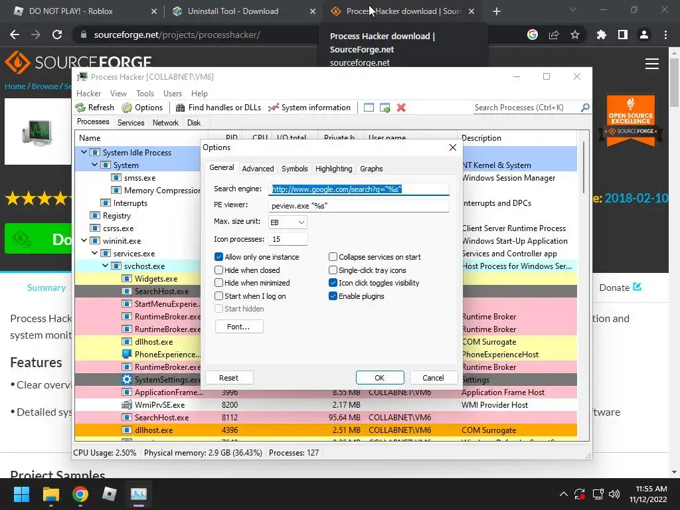The width and height of the screenshot is (680, 510).
Task: Click the find window toolbar icon
Action: 369,108
